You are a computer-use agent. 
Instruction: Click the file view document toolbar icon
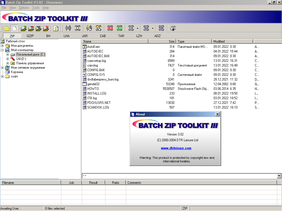(14, 28)
